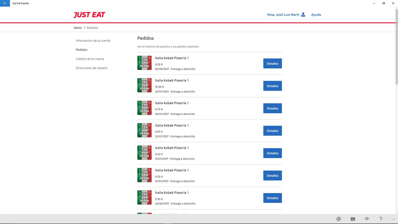398x224 pixels.
Task: Click the Just Eat logo
Action: (89, 15)
